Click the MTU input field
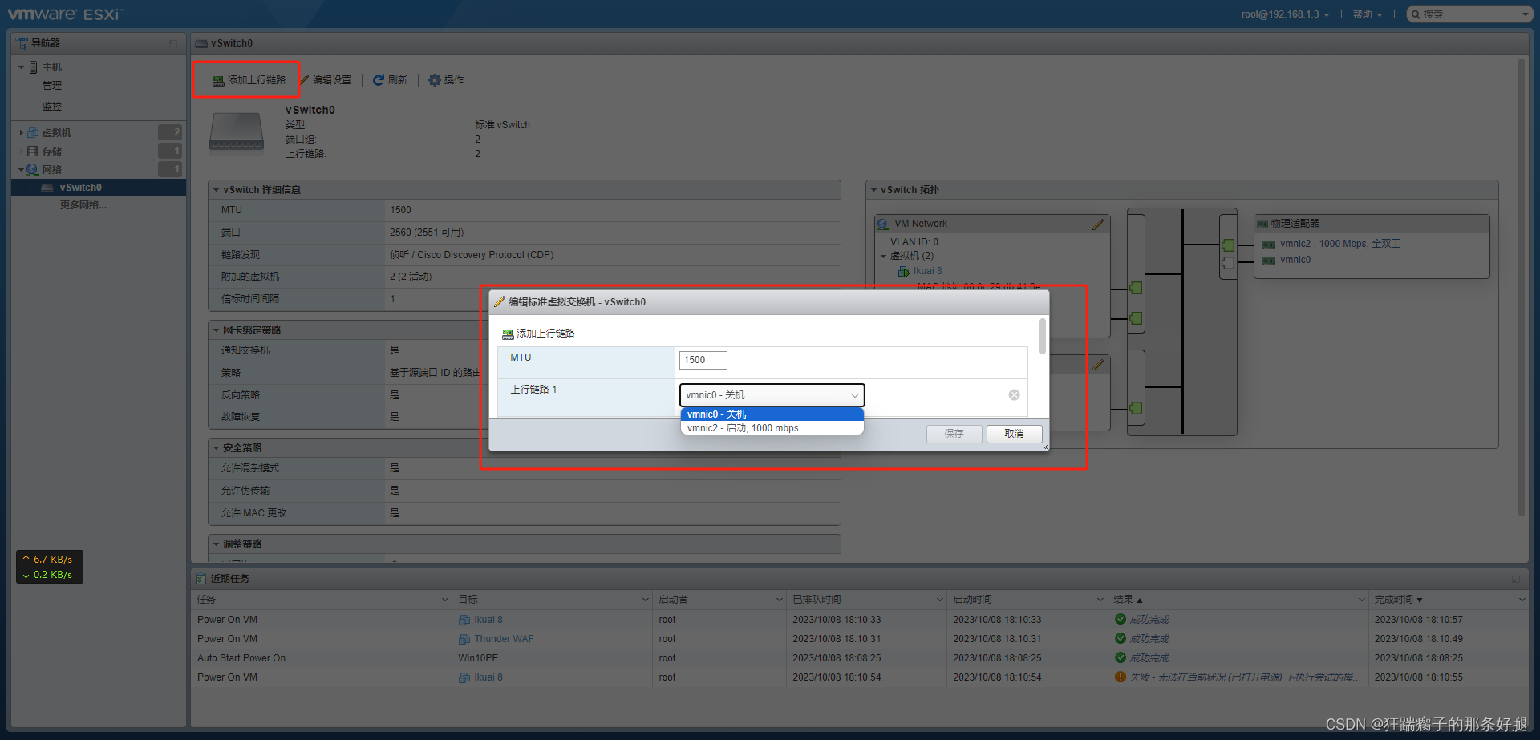 (703, 360)
